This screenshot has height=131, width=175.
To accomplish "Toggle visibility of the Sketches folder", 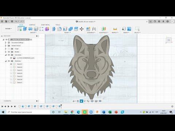I will [x=9, y=61].
